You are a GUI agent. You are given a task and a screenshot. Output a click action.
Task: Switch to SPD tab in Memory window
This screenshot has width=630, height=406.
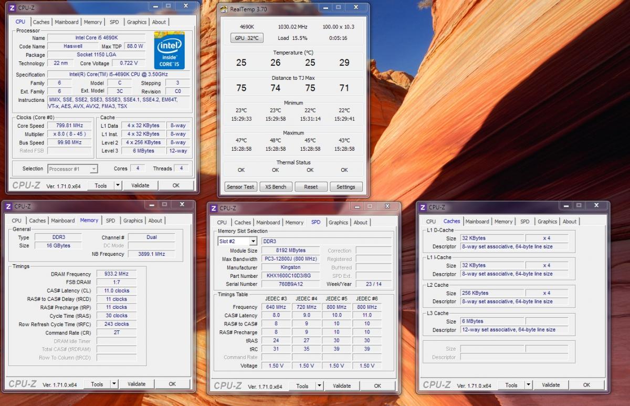(110, 221)
